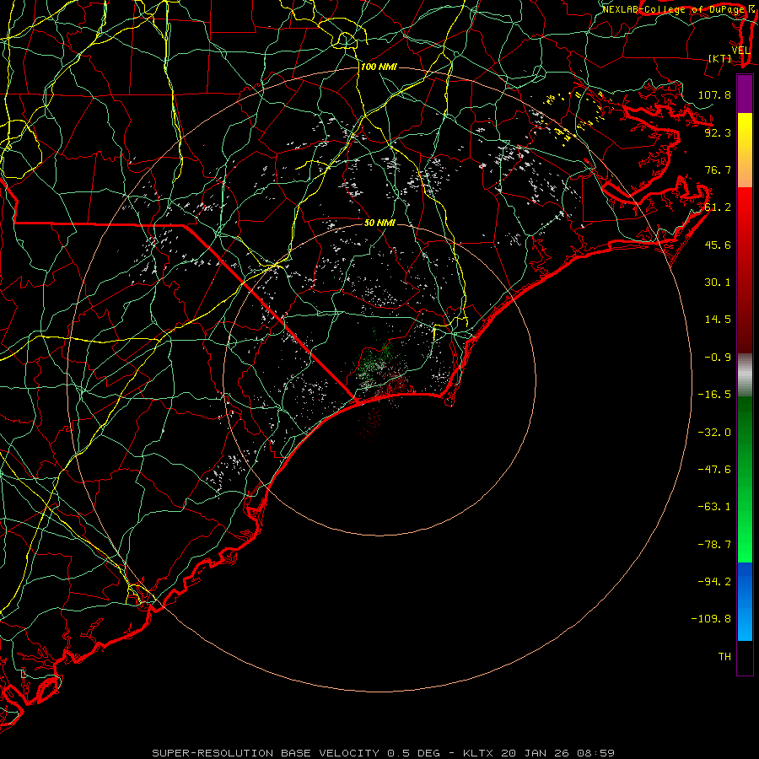This screenshot has width=759, height=759.
Task: Select the 76.7 velocity scale value
Action: 718,170
